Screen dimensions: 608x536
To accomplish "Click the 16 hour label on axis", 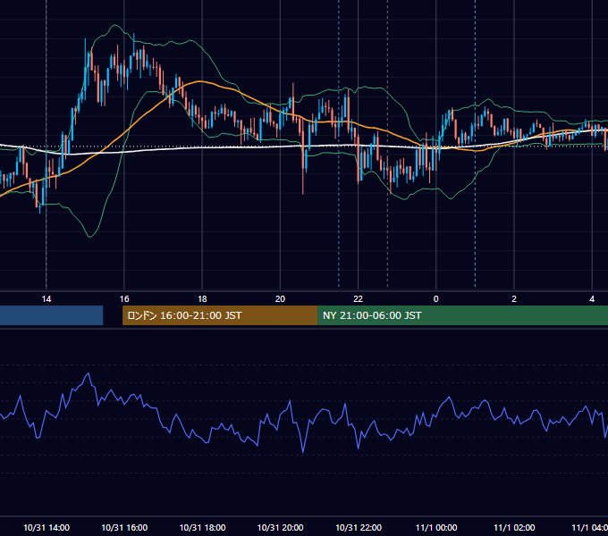I will [124, 299].
